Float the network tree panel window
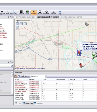This screenshot has width=97, height=112. click(8, 17)
